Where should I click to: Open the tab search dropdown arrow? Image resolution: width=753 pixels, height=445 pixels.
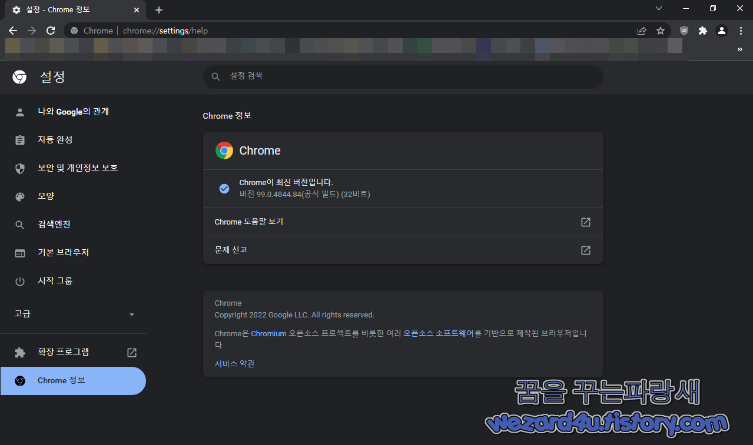[659, 9]
